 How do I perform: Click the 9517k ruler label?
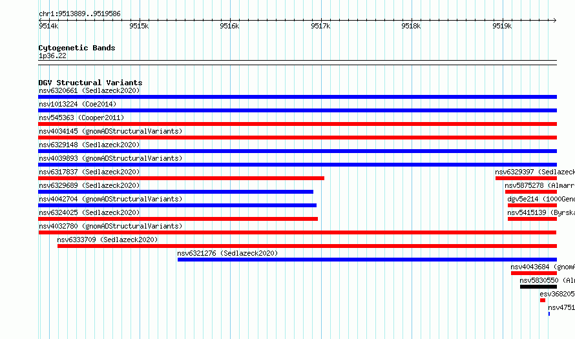coord(320,26)
